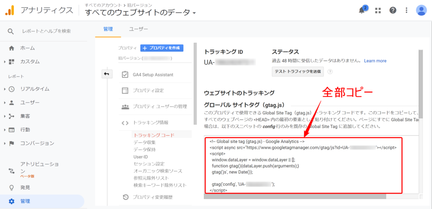Viewport: 432px width, 209px height.
Task: Open the notifications bell
Action: tap(362, 10)
